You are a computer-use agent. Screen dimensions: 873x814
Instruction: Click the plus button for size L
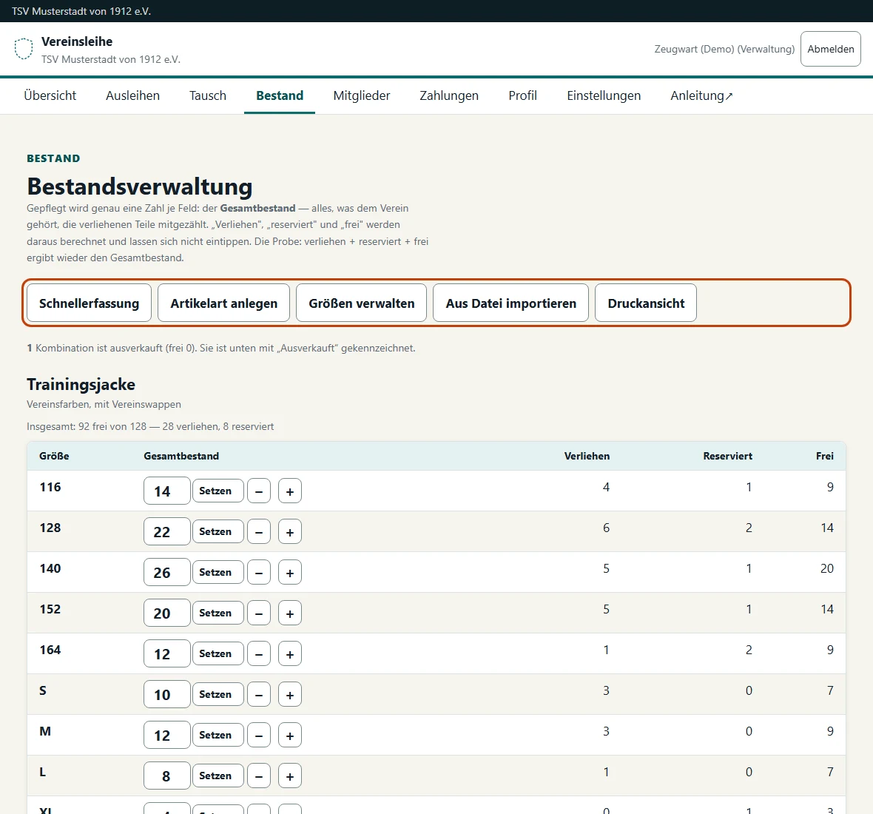(290, 776)
